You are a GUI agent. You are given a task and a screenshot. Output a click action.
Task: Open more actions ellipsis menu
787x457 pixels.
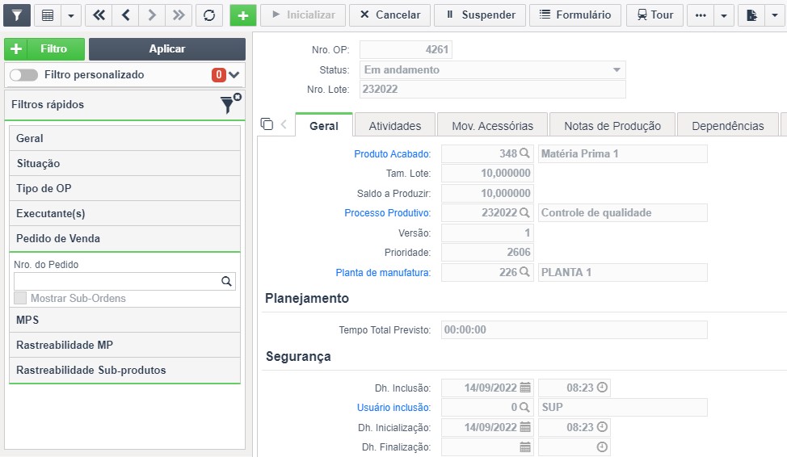tap(701, 15)
